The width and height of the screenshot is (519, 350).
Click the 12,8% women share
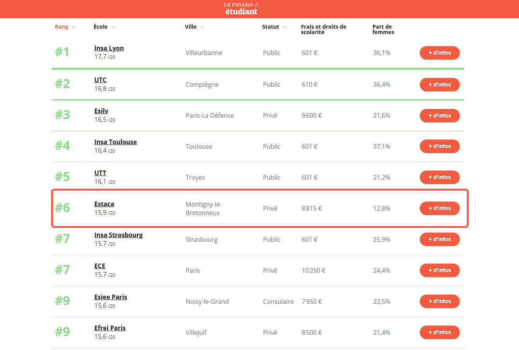382,209
